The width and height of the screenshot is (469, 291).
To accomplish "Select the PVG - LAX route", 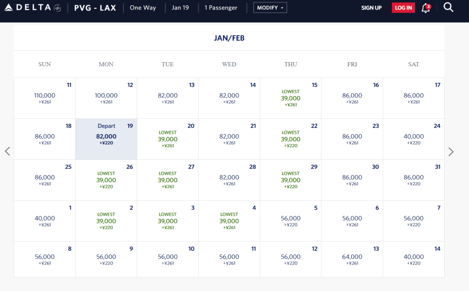I will coord(95,8).
